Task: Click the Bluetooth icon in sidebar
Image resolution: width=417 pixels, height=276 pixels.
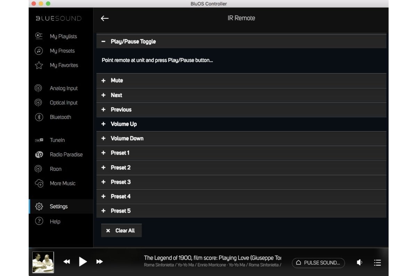Action: point(39,117)
